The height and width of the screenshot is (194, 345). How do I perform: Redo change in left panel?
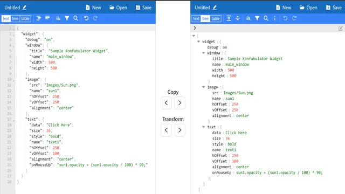[95, 18]
